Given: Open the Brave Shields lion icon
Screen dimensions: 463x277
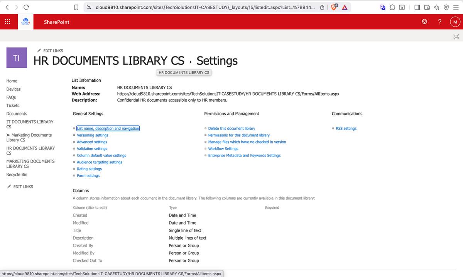Looking at the screenshot, I should click(x=335, y=7).
